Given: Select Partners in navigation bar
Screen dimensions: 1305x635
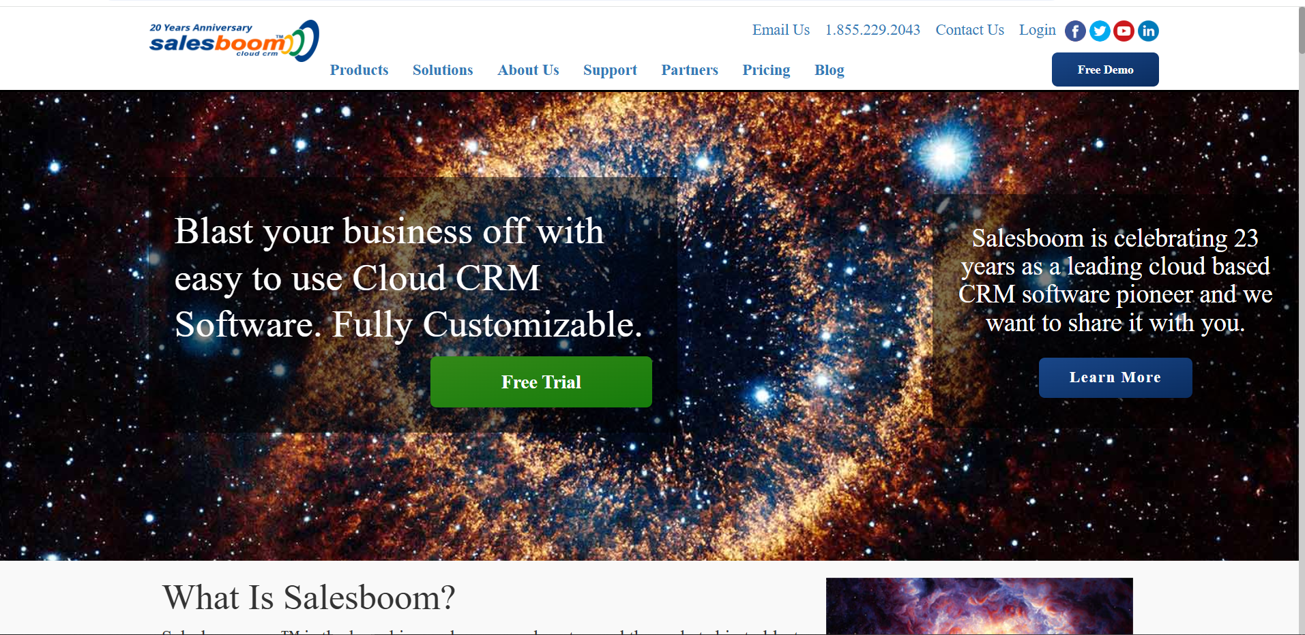Looking at the screenshot, I should click(x=690, y=69).
